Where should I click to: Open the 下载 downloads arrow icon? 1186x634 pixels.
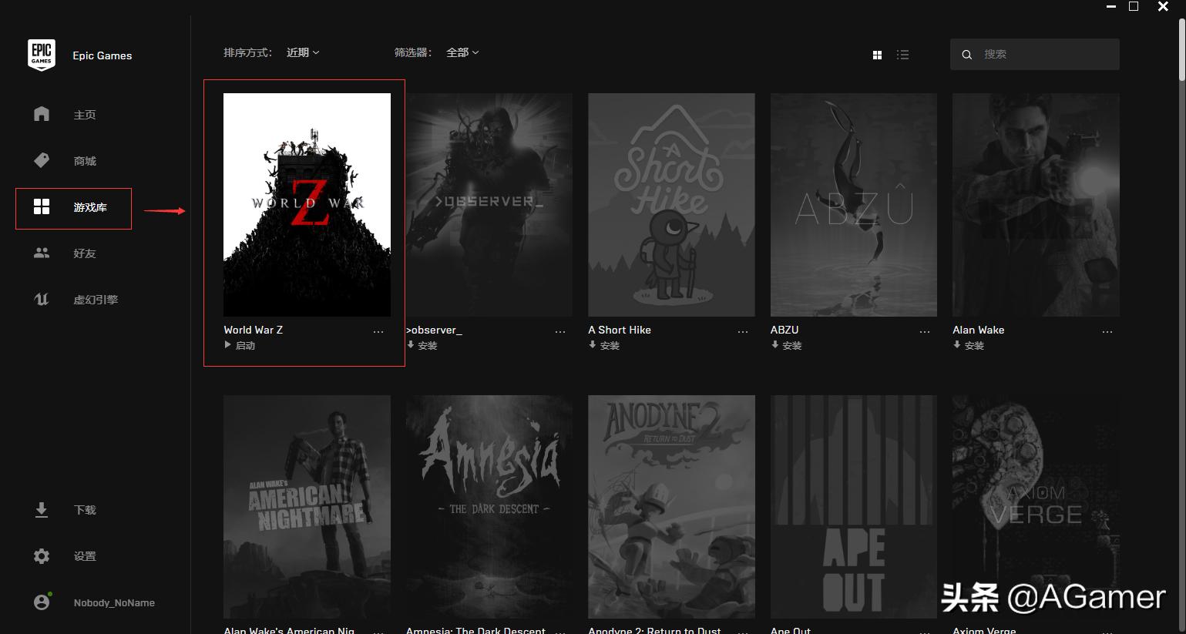tap(42, 509)
